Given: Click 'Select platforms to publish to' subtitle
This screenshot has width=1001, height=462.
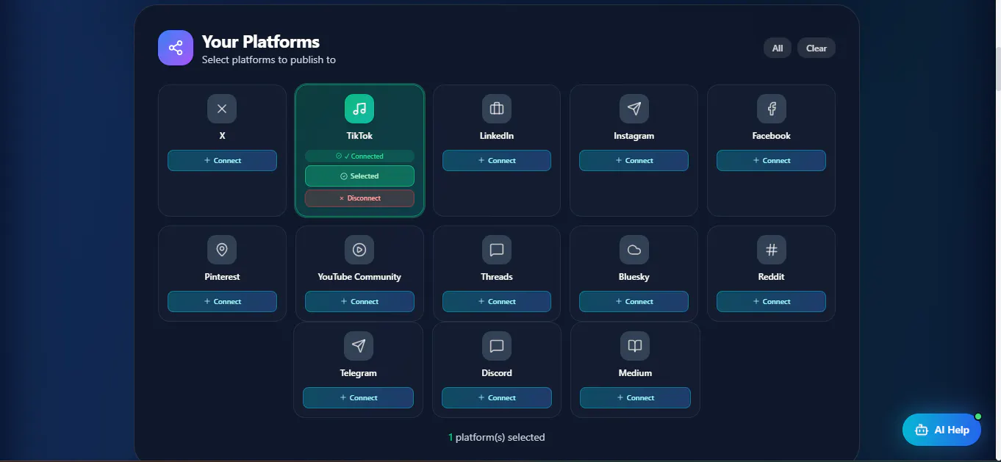Looking at the screenshot, I should pos(269,59).
